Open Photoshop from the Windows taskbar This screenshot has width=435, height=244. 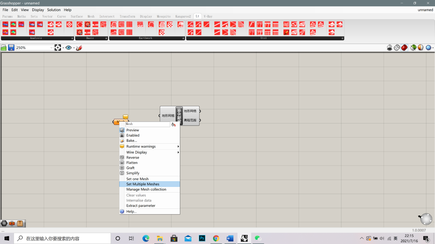(x=202, y=239)
